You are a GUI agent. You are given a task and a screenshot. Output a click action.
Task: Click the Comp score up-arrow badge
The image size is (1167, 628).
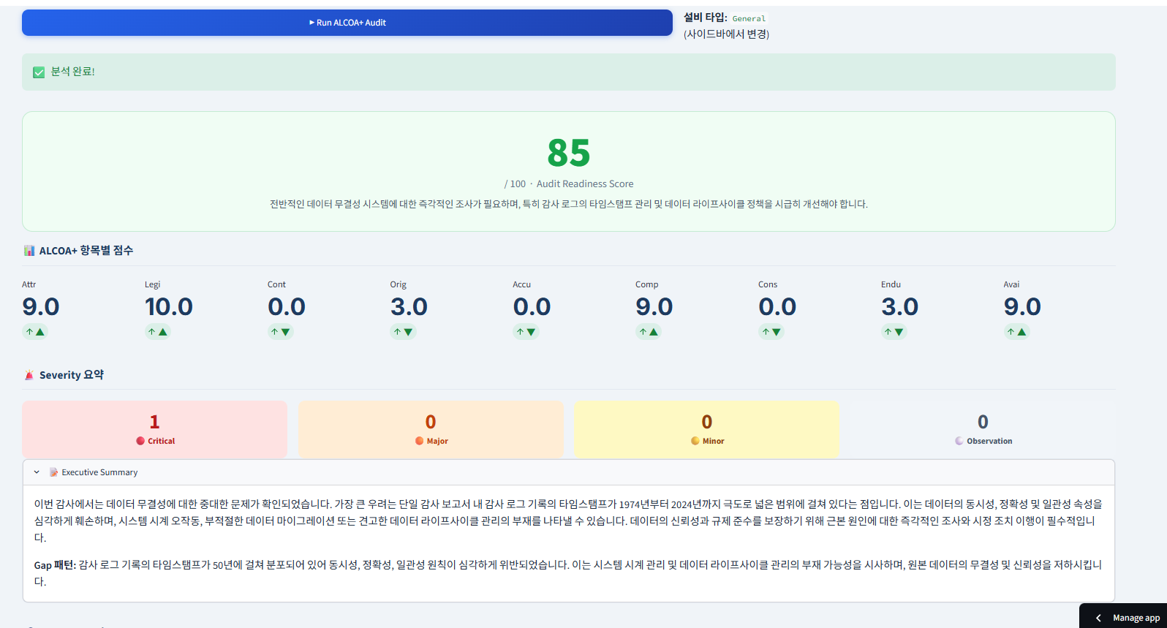click(649, 332)
